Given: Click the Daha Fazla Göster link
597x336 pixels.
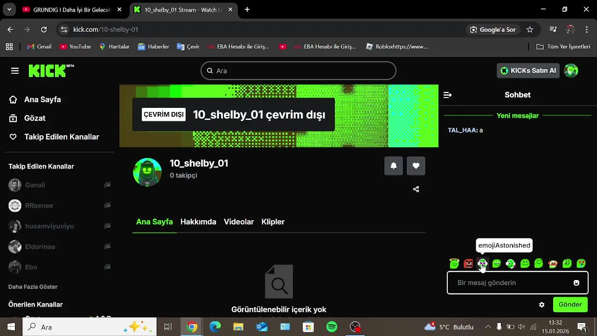Looking at the screenshot, I should click(x=33, y=287).
